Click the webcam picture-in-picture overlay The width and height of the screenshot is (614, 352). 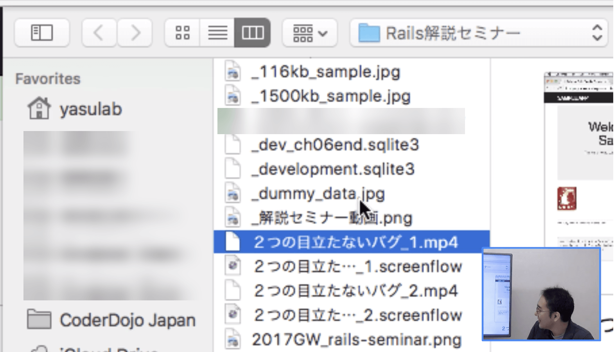pyautogui.click(x=541, y=294)
